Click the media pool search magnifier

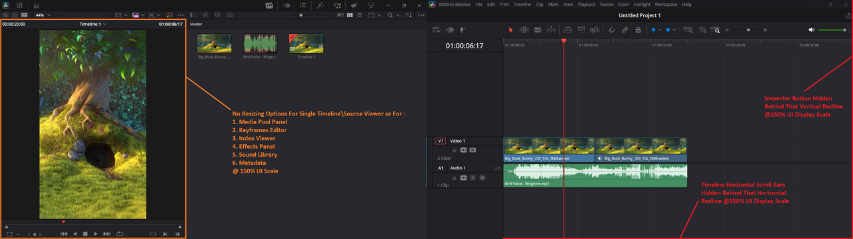pyautogui.click(x=390, y=15)
